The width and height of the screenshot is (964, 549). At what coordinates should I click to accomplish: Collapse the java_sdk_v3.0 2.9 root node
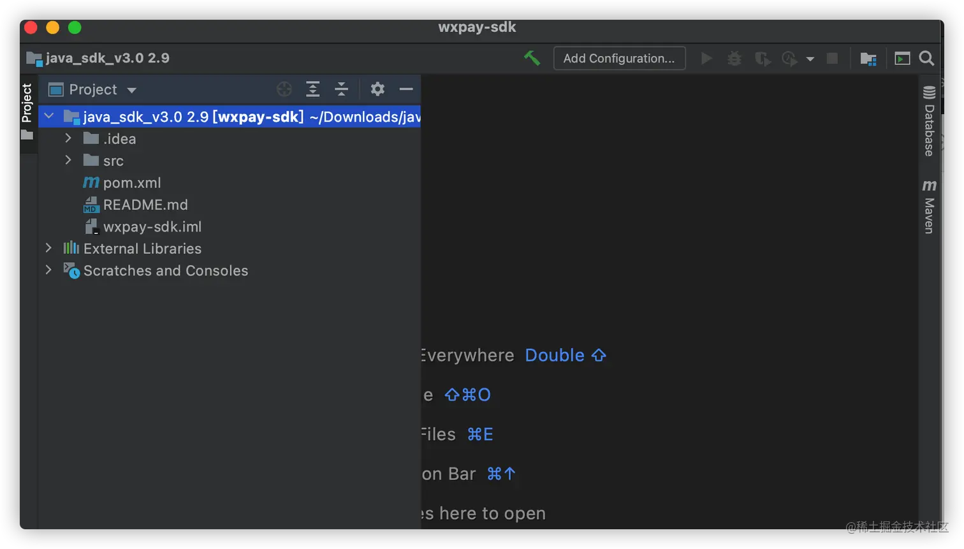(49, 116)
